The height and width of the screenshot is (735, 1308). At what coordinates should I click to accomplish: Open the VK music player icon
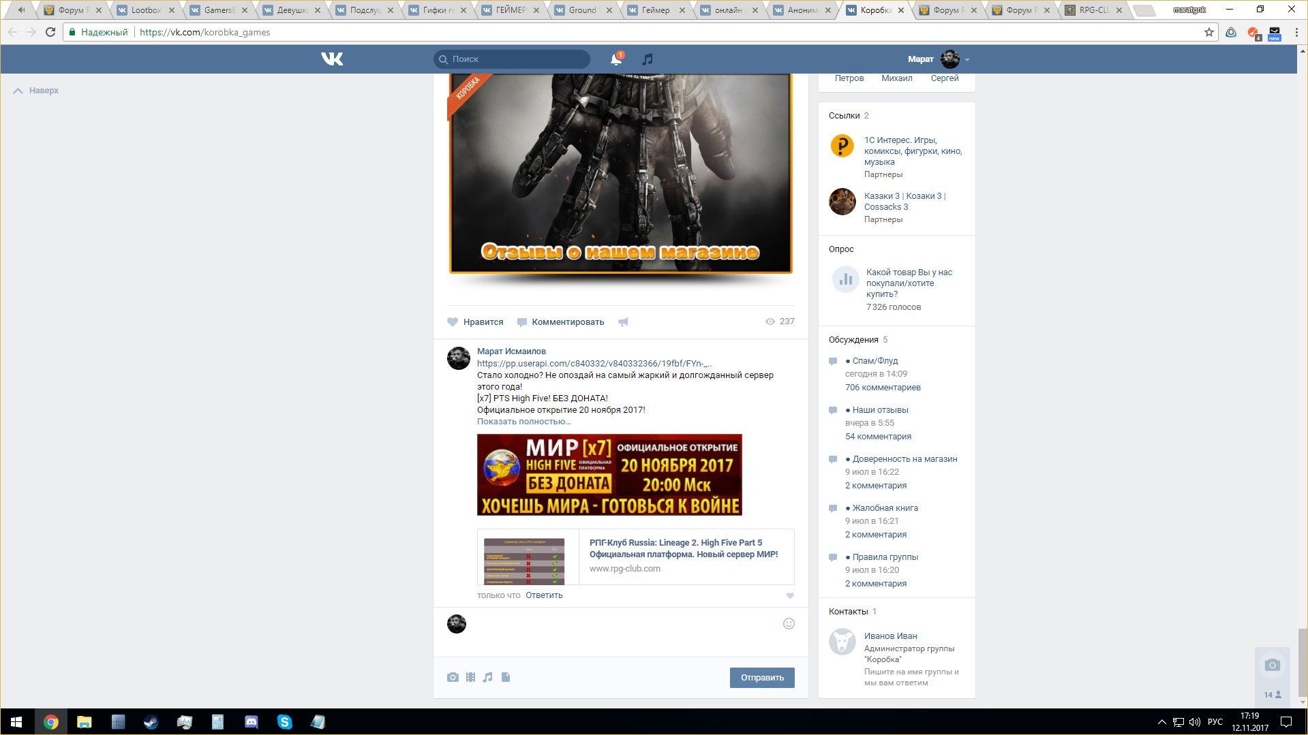(648, 59)
